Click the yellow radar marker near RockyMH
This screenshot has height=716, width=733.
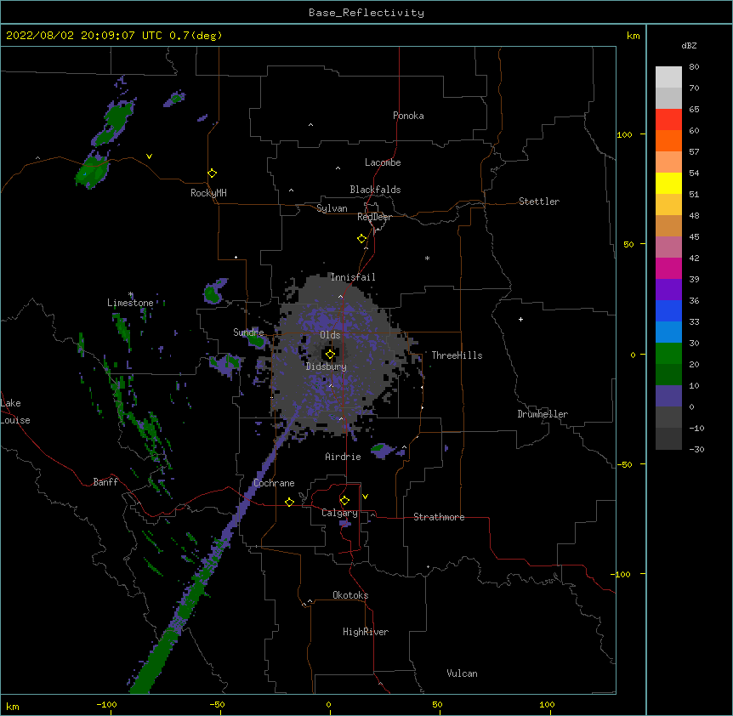(212, 173)
